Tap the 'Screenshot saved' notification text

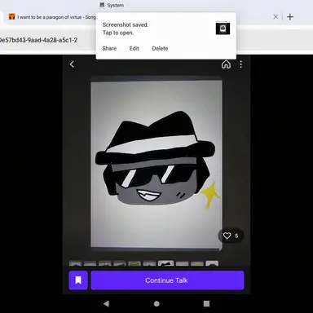click(126, 29)
